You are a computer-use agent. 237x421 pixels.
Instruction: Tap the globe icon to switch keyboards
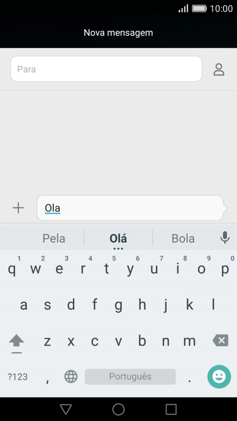point(71,376)
